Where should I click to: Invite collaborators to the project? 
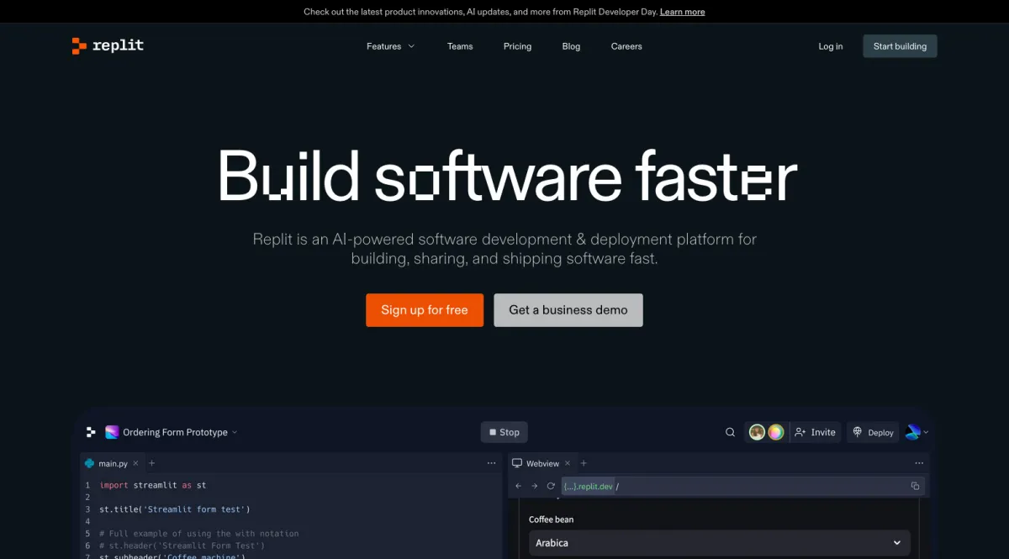tap(815, 432)
